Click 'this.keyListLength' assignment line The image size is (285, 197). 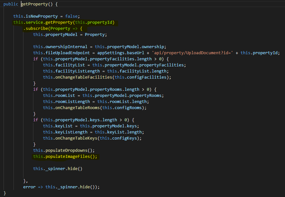93,132
